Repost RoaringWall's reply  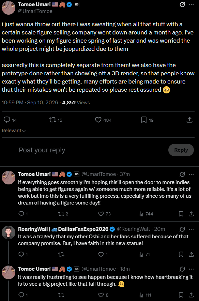(61, 255)
